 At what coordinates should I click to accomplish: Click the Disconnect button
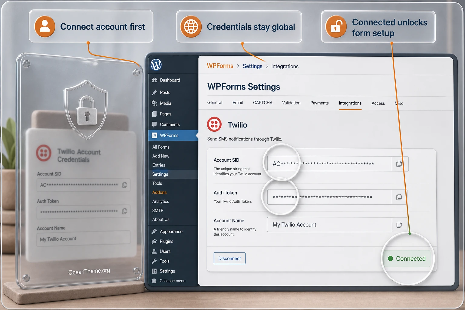229,259
